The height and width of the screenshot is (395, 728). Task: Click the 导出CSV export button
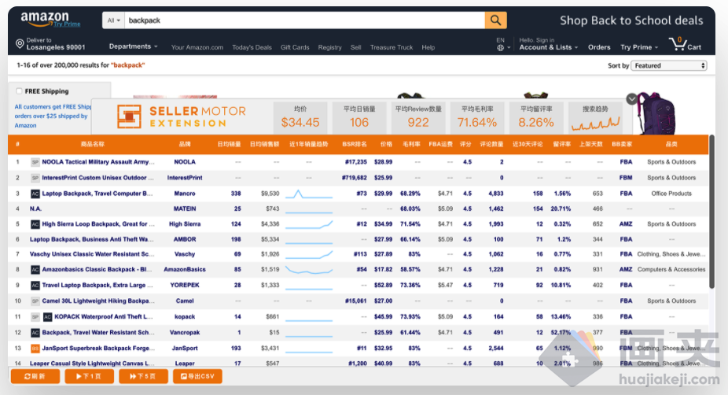point(197,377)
